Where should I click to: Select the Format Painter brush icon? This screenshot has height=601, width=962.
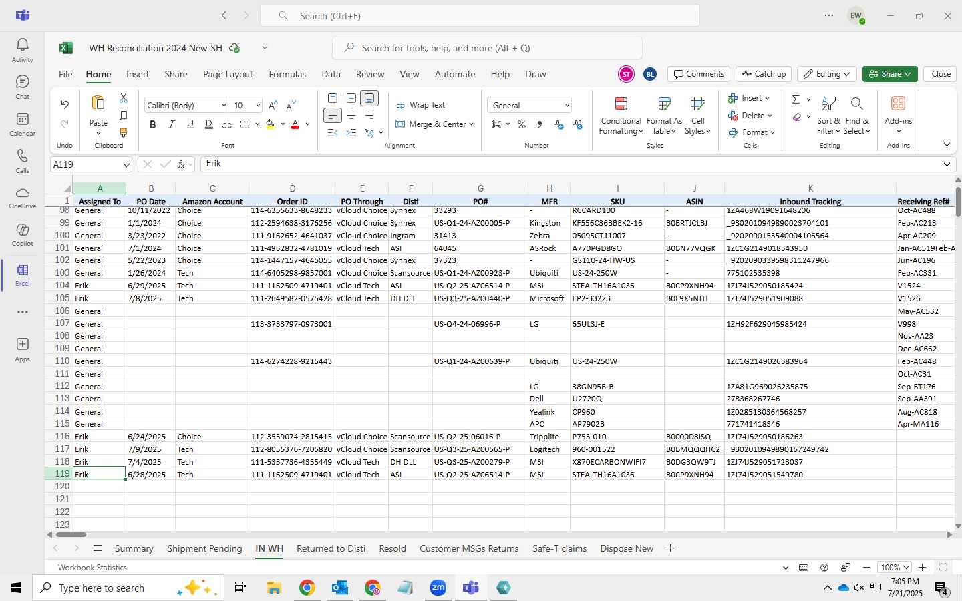(124, 133)
